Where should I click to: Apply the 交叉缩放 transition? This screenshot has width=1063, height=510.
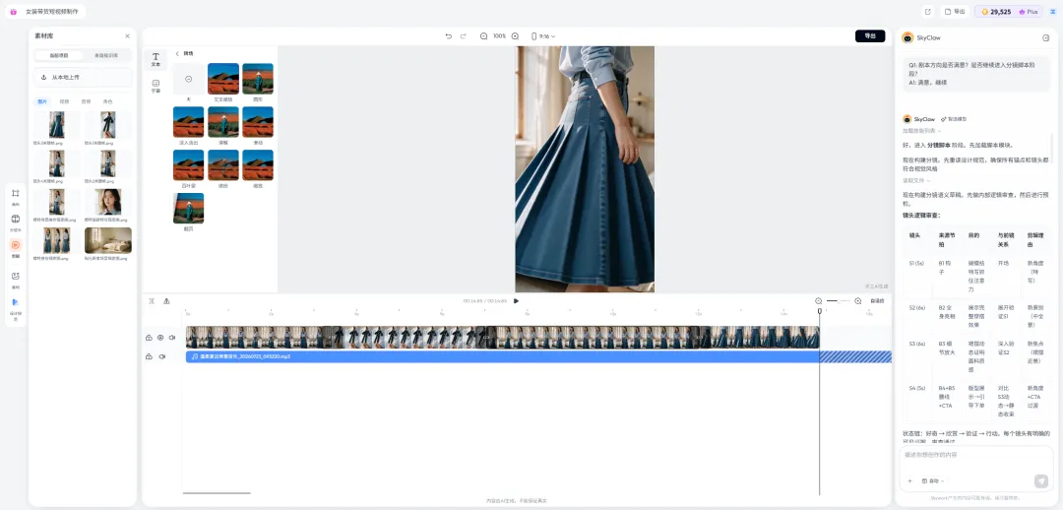click(223, 80)
